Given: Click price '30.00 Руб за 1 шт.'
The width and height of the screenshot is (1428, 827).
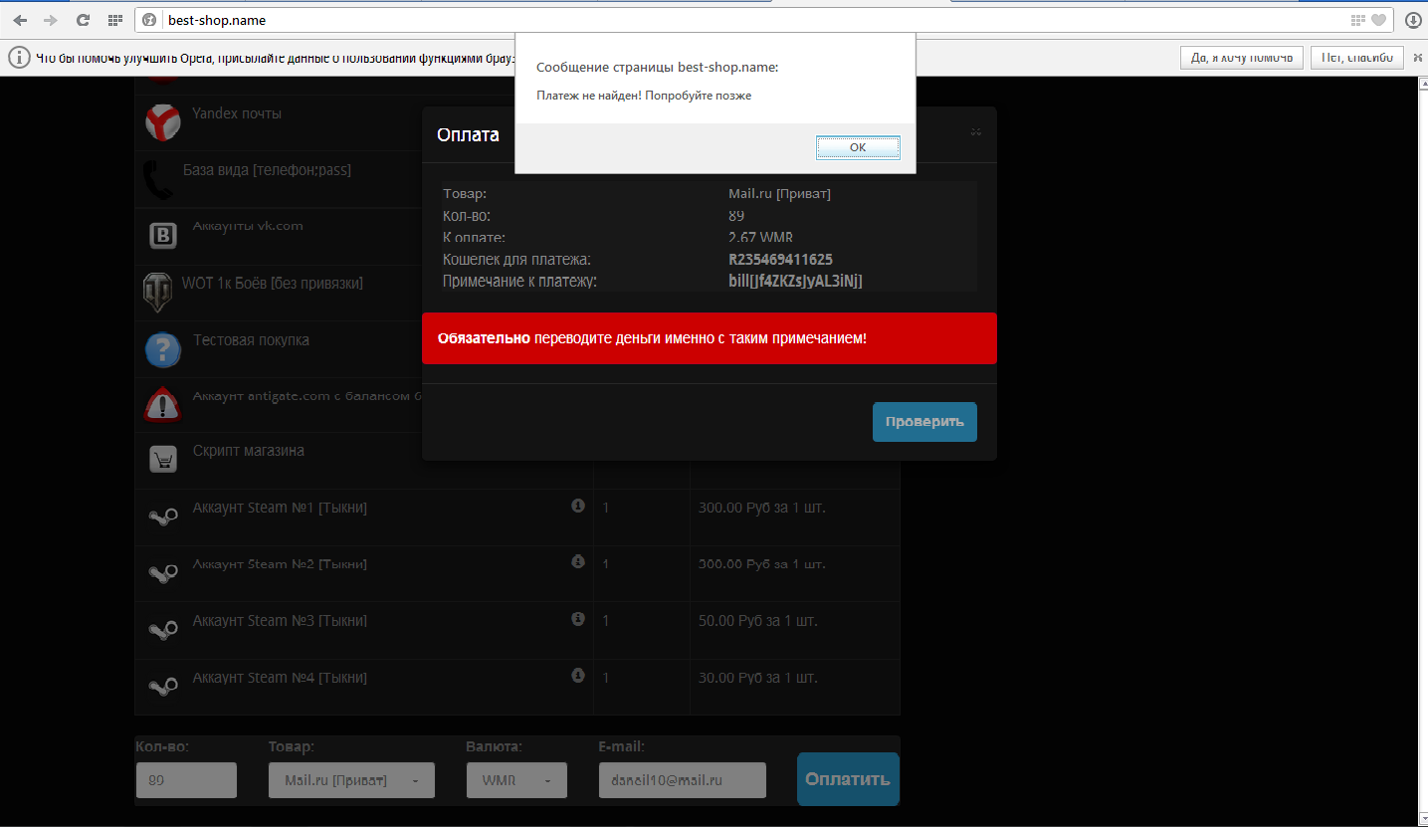Looking at the screenshot, I should (758, 678).
